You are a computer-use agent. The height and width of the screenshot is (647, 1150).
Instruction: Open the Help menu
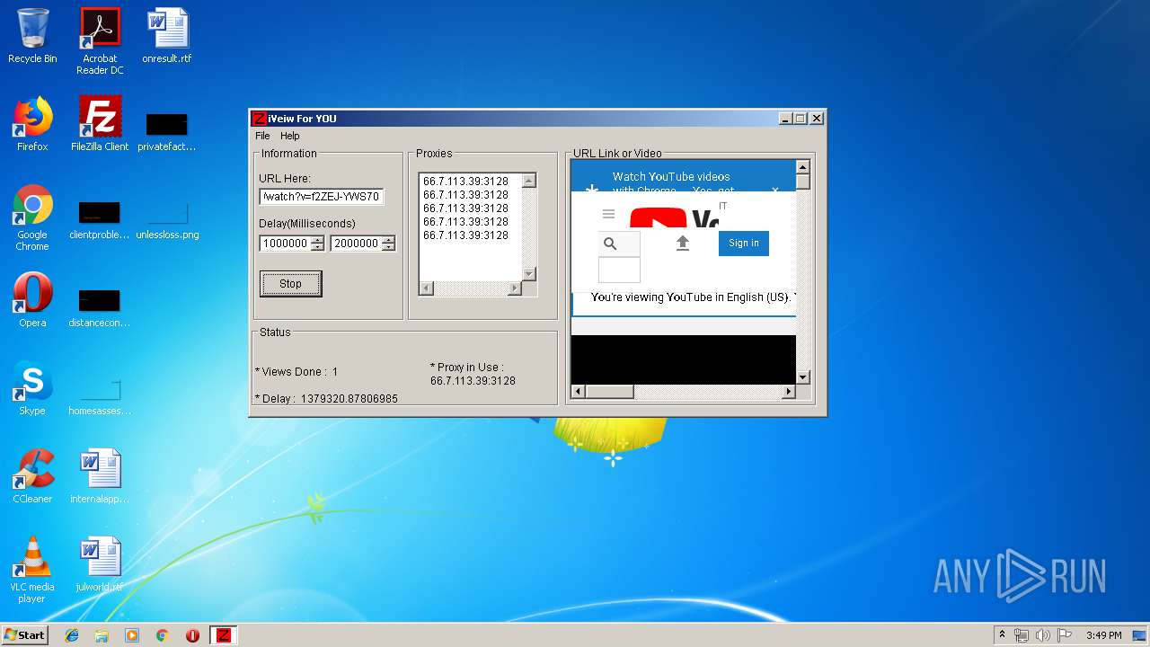[289, 136]
